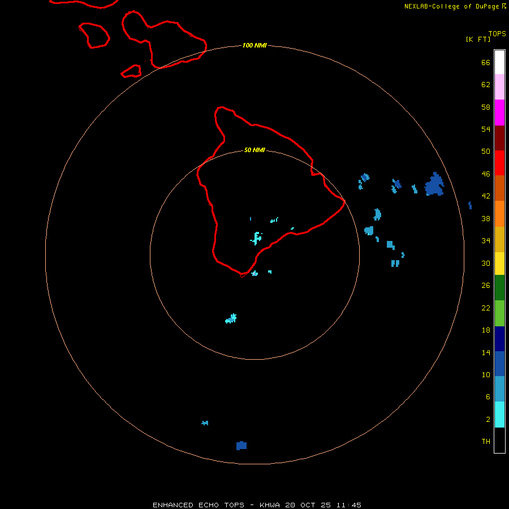The width and height of the screenshot is (509, 509).
Task: Click the legend value 6
Action: point(488,397)
